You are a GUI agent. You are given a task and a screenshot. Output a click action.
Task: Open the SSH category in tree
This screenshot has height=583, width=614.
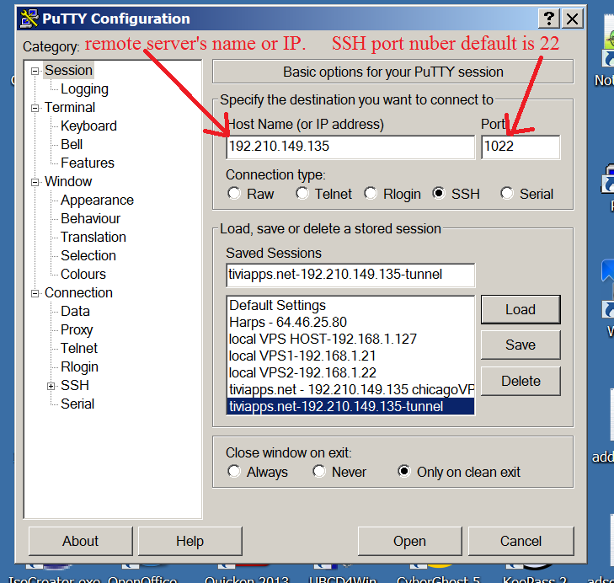point(75,386)
